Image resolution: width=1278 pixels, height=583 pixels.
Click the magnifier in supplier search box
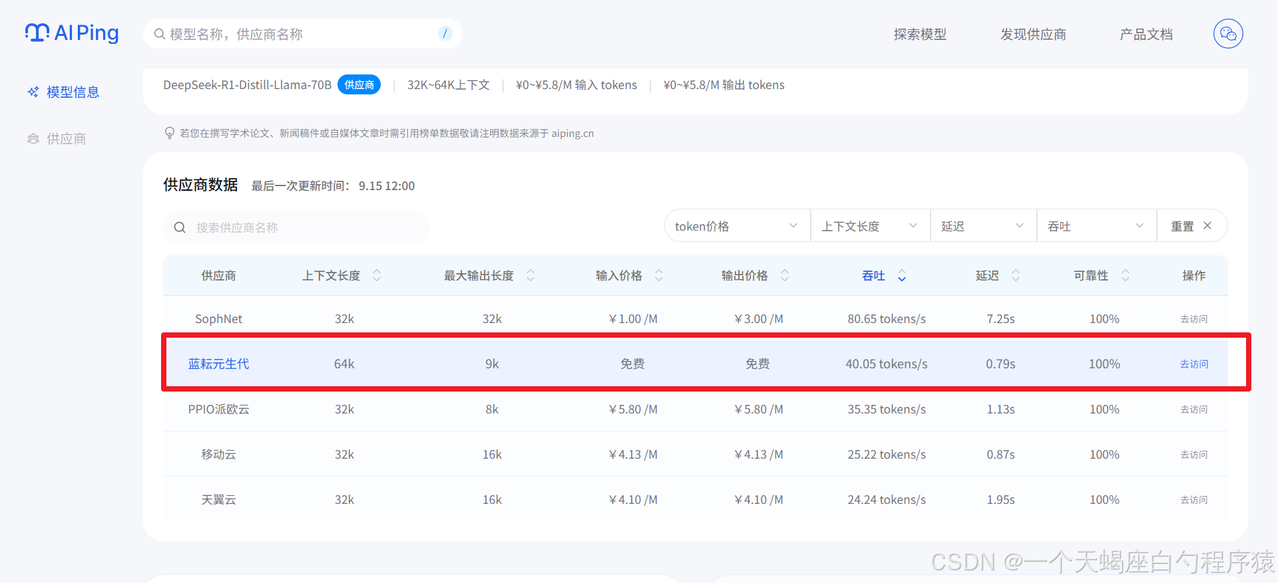pyautogui.click(x=180, y=227)
